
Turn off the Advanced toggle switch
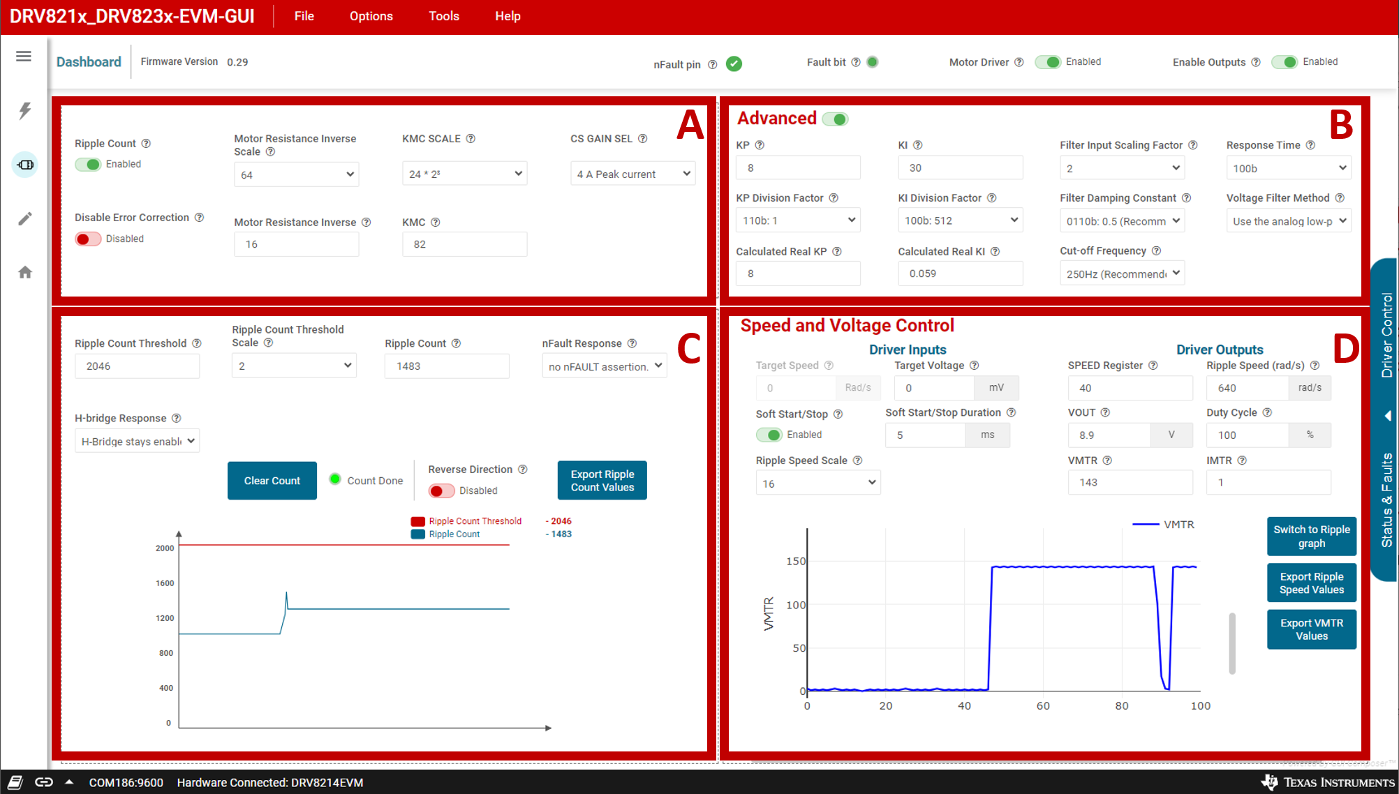[x=835, y=119]
